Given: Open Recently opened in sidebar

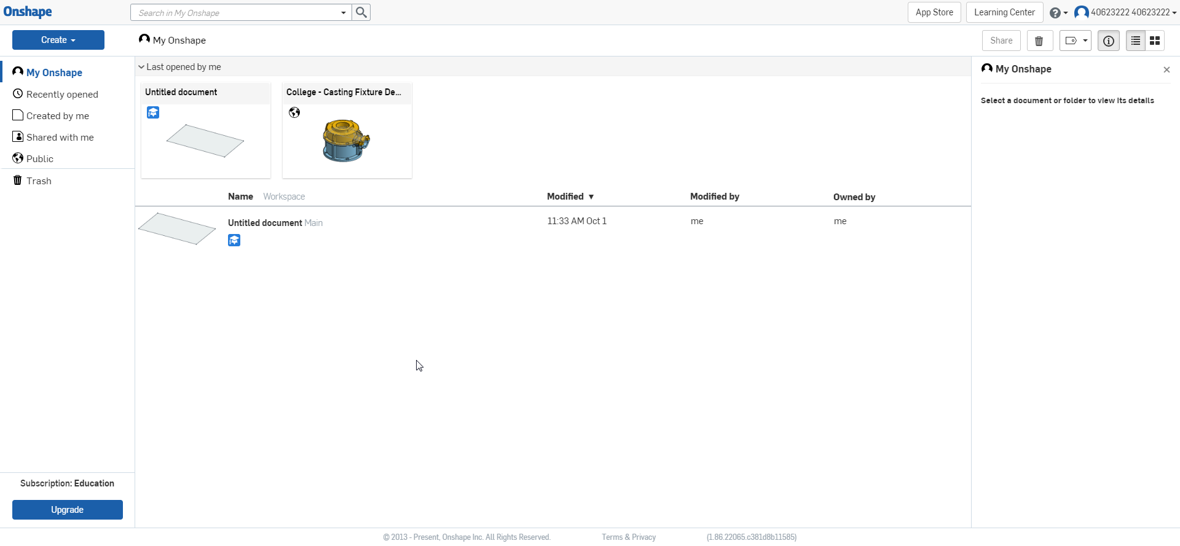Looking at the screenshot, I should coord(61,94).
